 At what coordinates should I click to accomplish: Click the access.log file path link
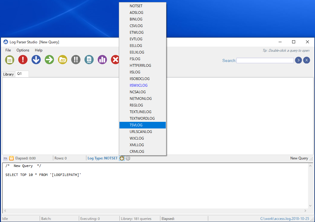tap(285, 219)
